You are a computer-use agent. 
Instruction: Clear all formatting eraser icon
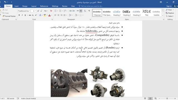(x=51, y=11)
